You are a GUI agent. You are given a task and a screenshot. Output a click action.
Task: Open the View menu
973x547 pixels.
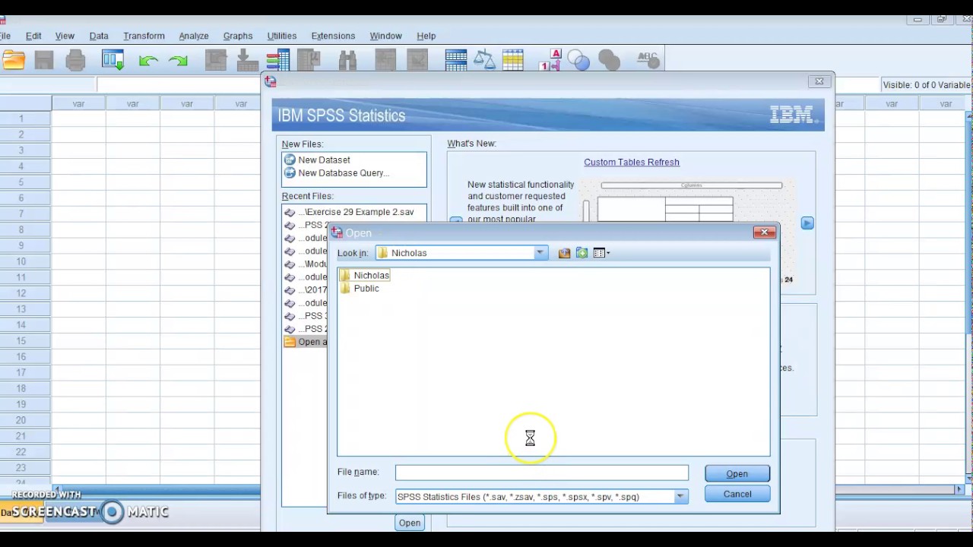[65, 36]
